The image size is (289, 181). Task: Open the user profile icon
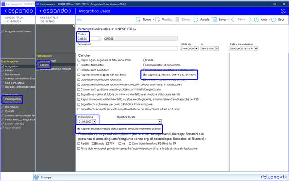pyautogui.click(x=283, y=11)
